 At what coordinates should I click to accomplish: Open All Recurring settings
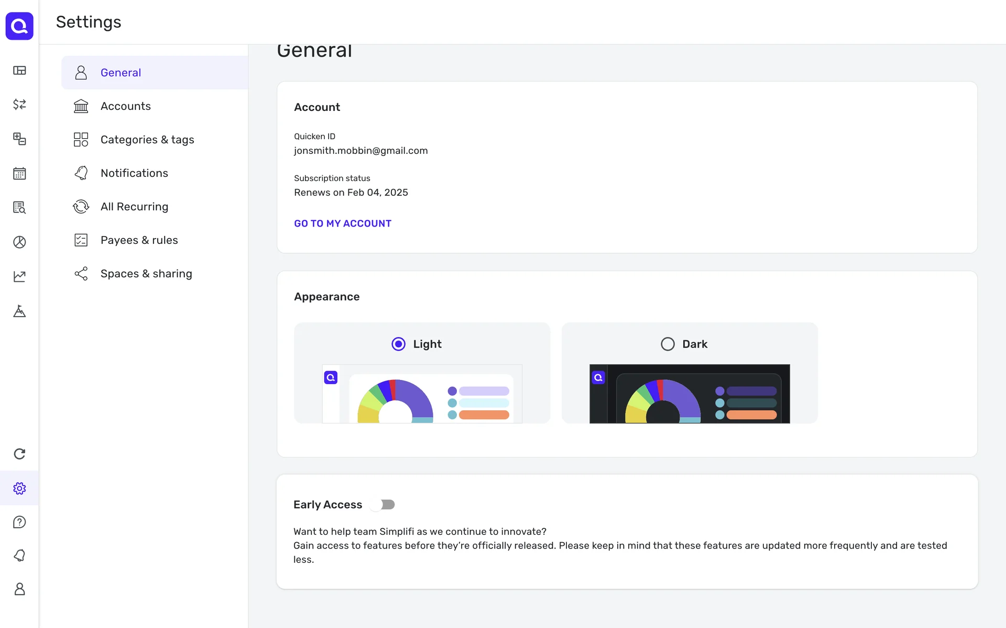tap(134, 207)
